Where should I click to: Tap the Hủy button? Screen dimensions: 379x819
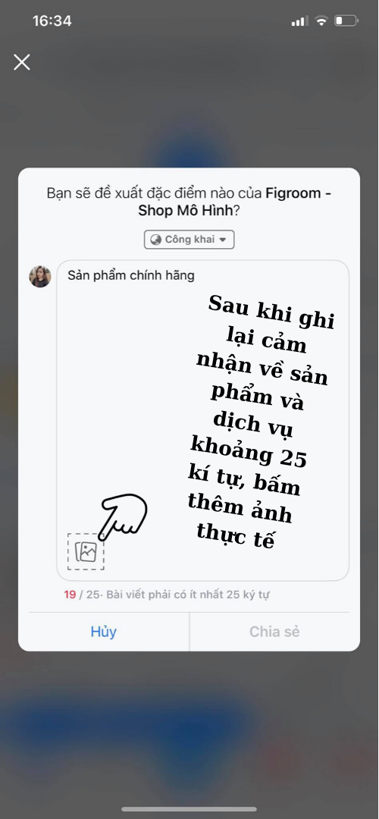coord(103,632)
